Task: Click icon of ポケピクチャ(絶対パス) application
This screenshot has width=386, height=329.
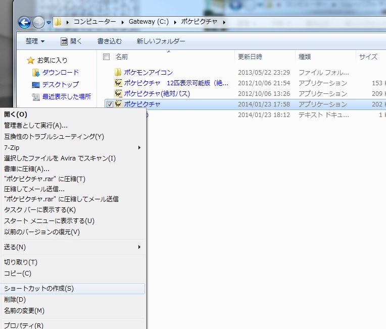Action: tap(118, 93)
